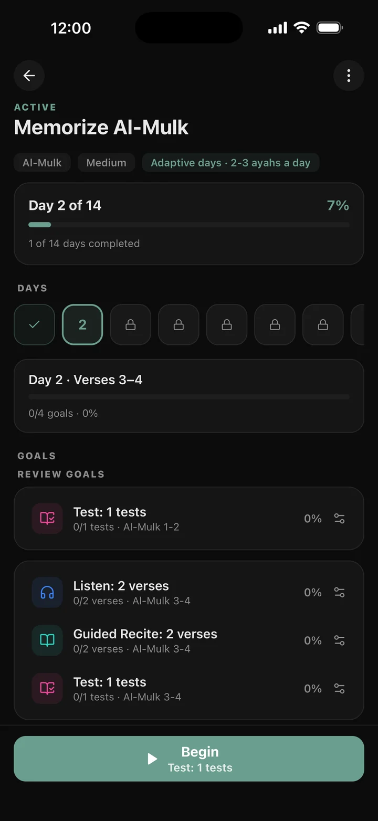
Task: Select the completed day one checkmark tile
Action: pos(34,325)
